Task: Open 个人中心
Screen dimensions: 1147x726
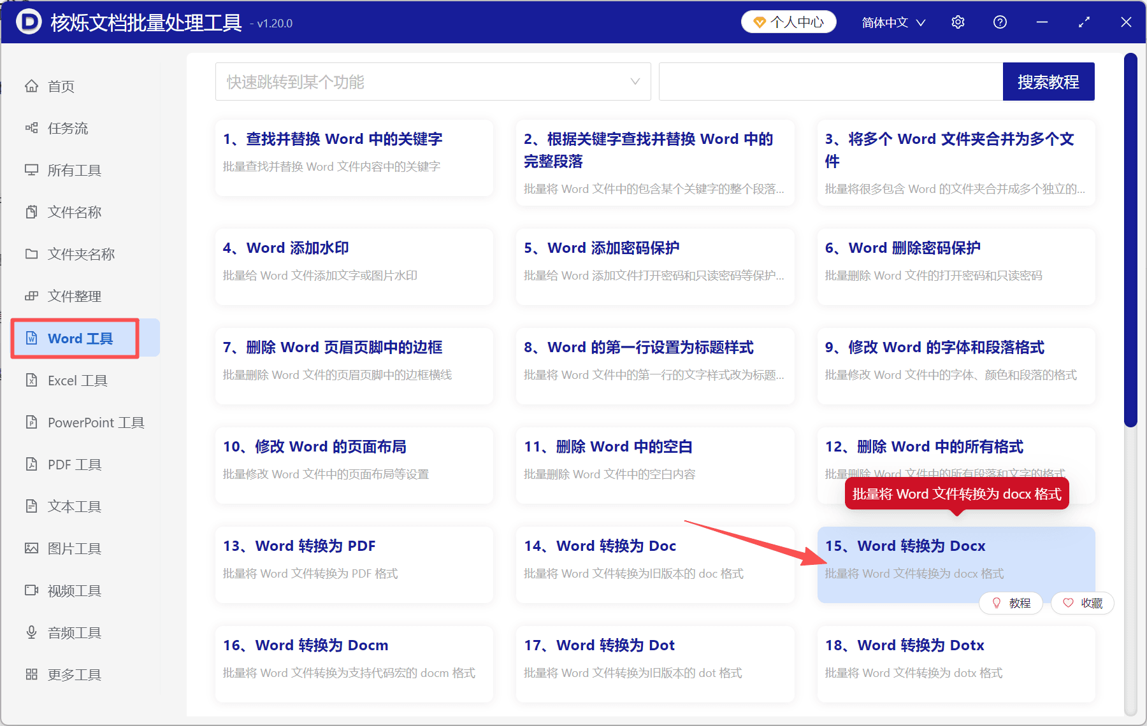Action: point(788,22)
